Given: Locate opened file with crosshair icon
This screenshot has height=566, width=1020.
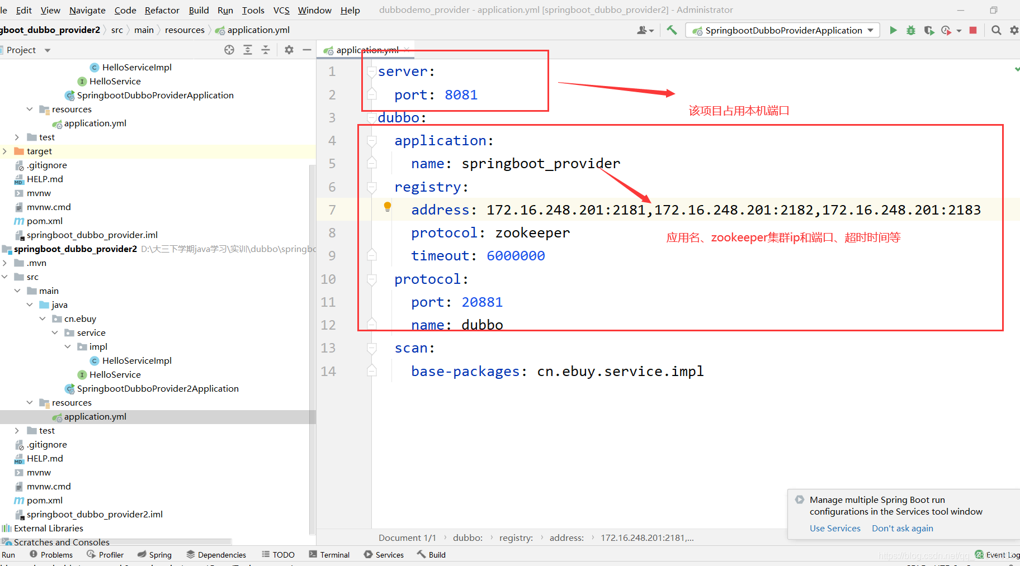Looking at the screenshot, I should (x=229, y=50).
